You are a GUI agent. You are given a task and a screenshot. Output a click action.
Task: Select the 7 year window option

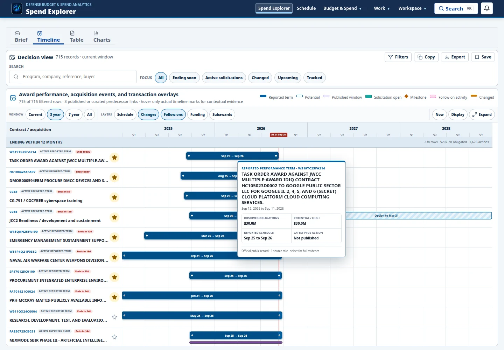[x=74, y=114]
